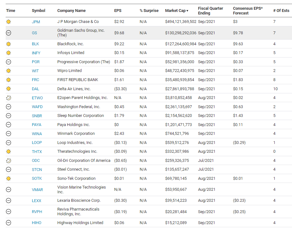Open the PAYA symbol link

pos(36,125)
